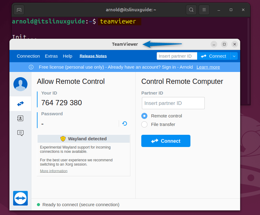This screenshot has width=260, height=215.
Task: Open a new terminal tab icon
Action: pos(19,10)
